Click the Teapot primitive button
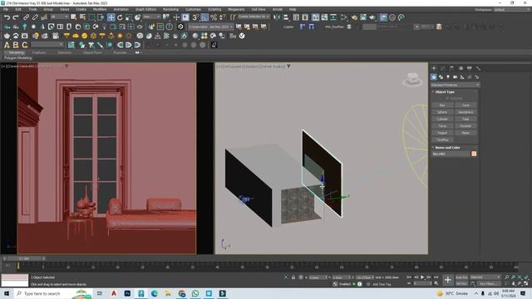Viewport: 532px width, 299px height. (x=442, y=133)
